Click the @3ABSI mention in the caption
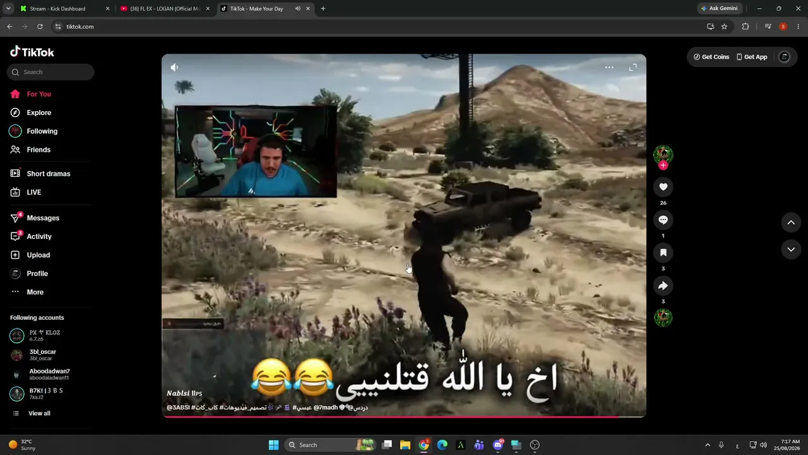 177,408
